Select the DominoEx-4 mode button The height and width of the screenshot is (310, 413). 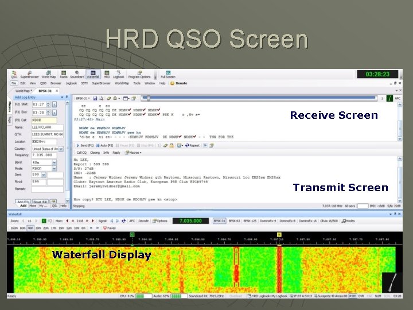pyautogui.click(x=268, y=221)
